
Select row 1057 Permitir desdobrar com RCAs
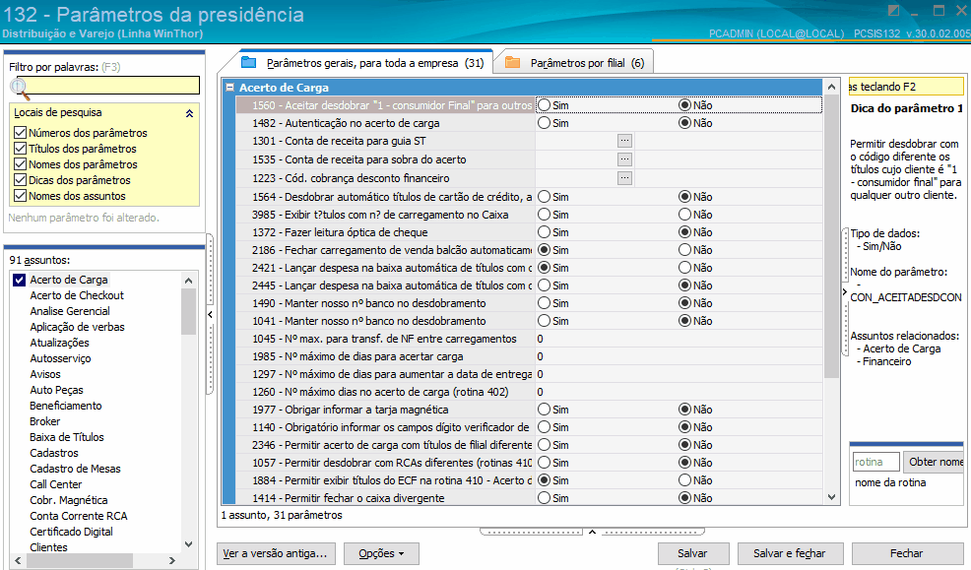point(385,463)
